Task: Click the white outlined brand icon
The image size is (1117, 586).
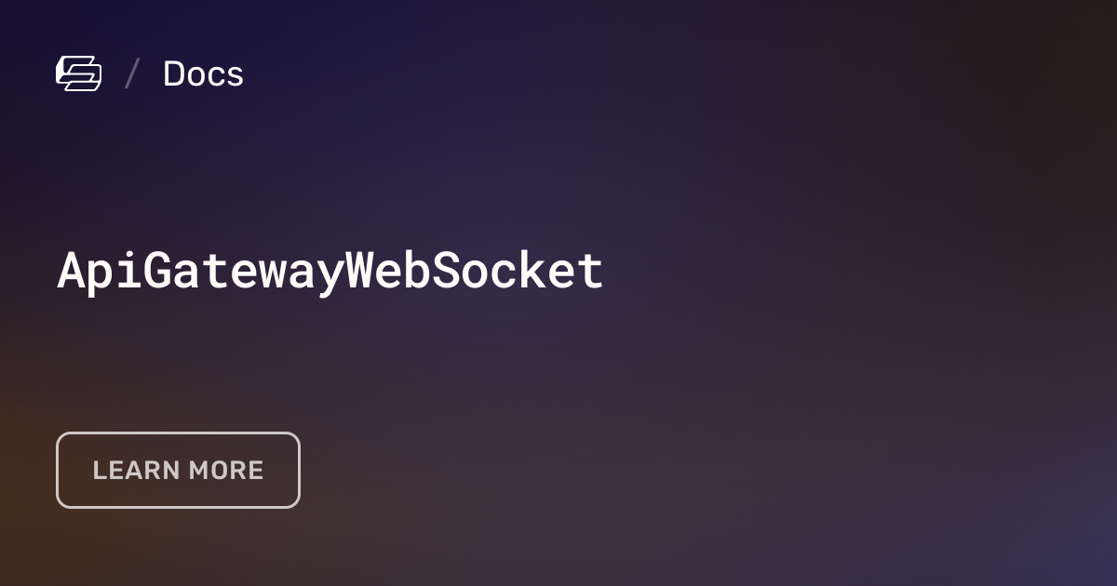Action: click(78, 73)
